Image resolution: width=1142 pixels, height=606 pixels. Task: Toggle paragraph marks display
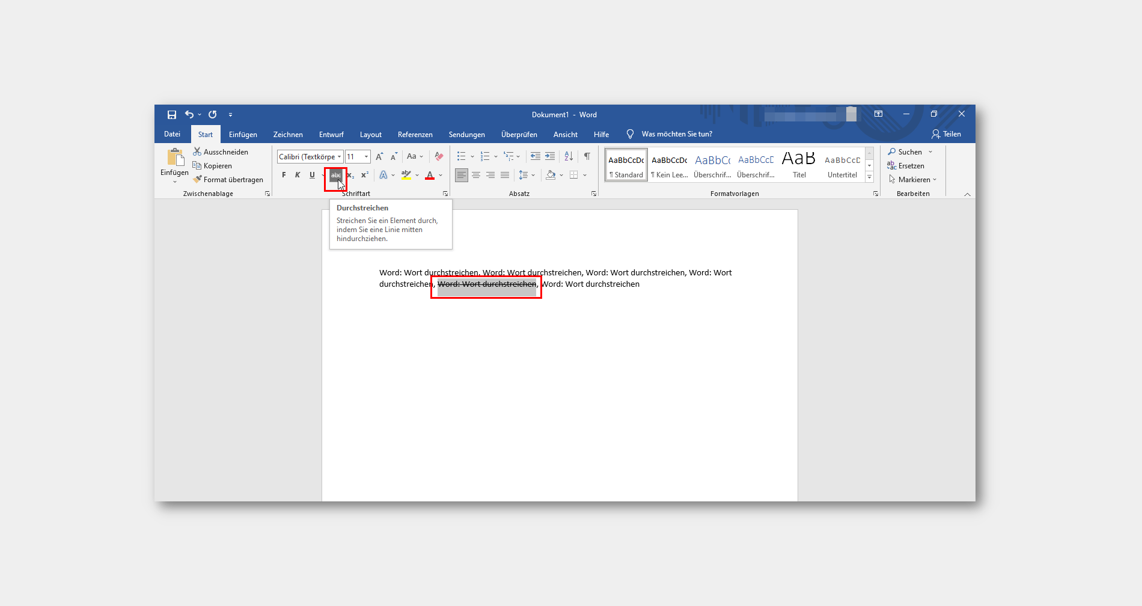(x=587, y=156)
